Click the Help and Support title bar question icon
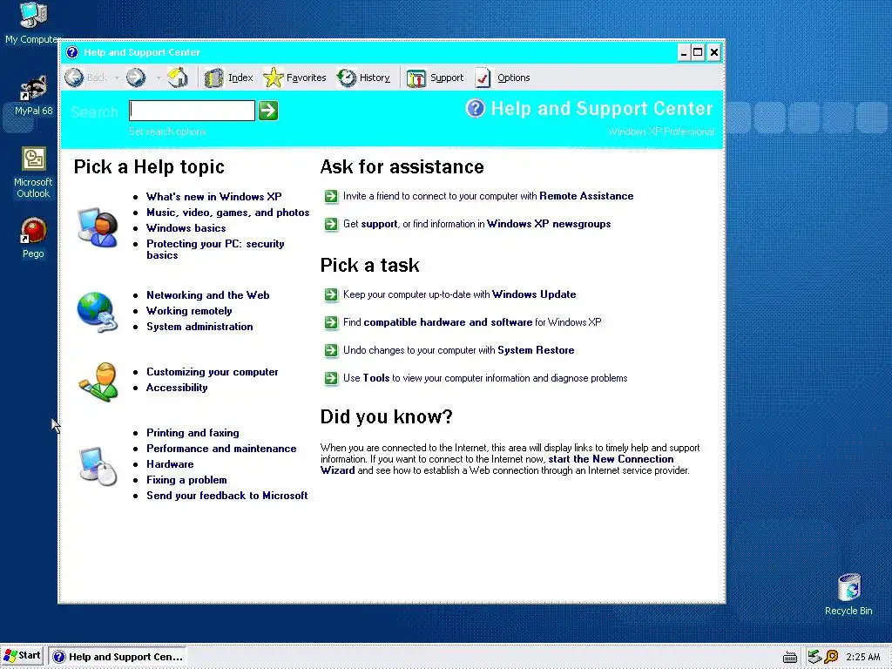The width and height of the screenshot is (892, 669). pyautogui.click(x=72, y=52)
